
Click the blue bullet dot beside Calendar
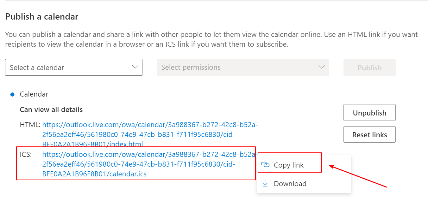click(12, 94)
